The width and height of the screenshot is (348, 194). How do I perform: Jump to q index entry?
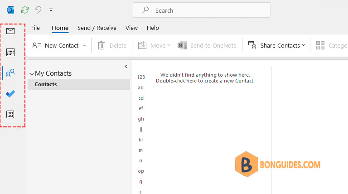pos(141,182)
